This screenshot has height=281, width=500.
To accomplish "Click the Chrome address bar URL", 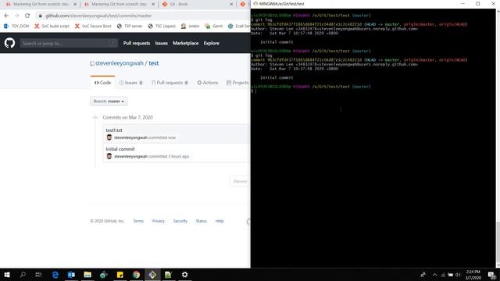I will pyautogui.click(x=98, y=16).
